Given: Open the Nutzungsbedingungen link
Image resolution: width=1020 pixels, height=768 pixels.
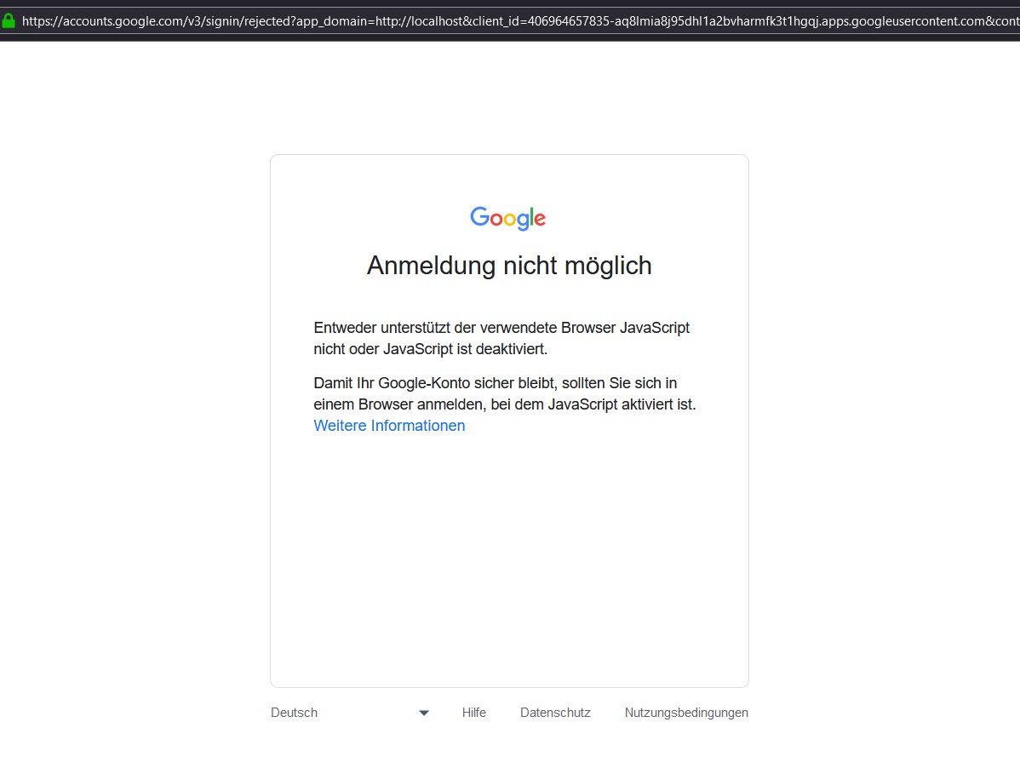Looking at the screenshot, I should 686,713.
